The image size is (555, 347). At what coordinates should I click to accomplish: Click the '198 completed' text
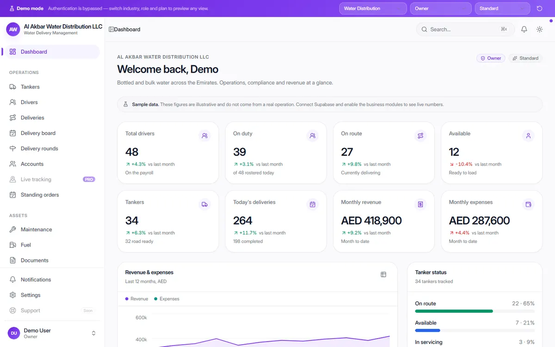click(248, 241)
